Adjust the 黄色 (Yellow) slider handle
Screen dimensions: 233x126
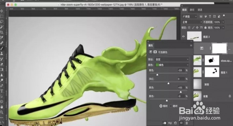[x=181, y=92]
